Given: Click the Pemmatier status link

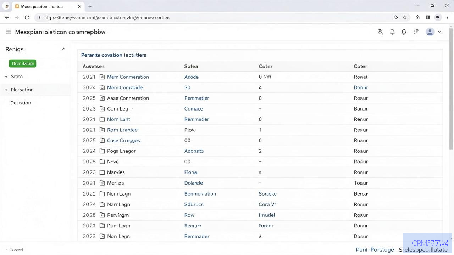Looking at the screenshot, I should pos(197,98).
